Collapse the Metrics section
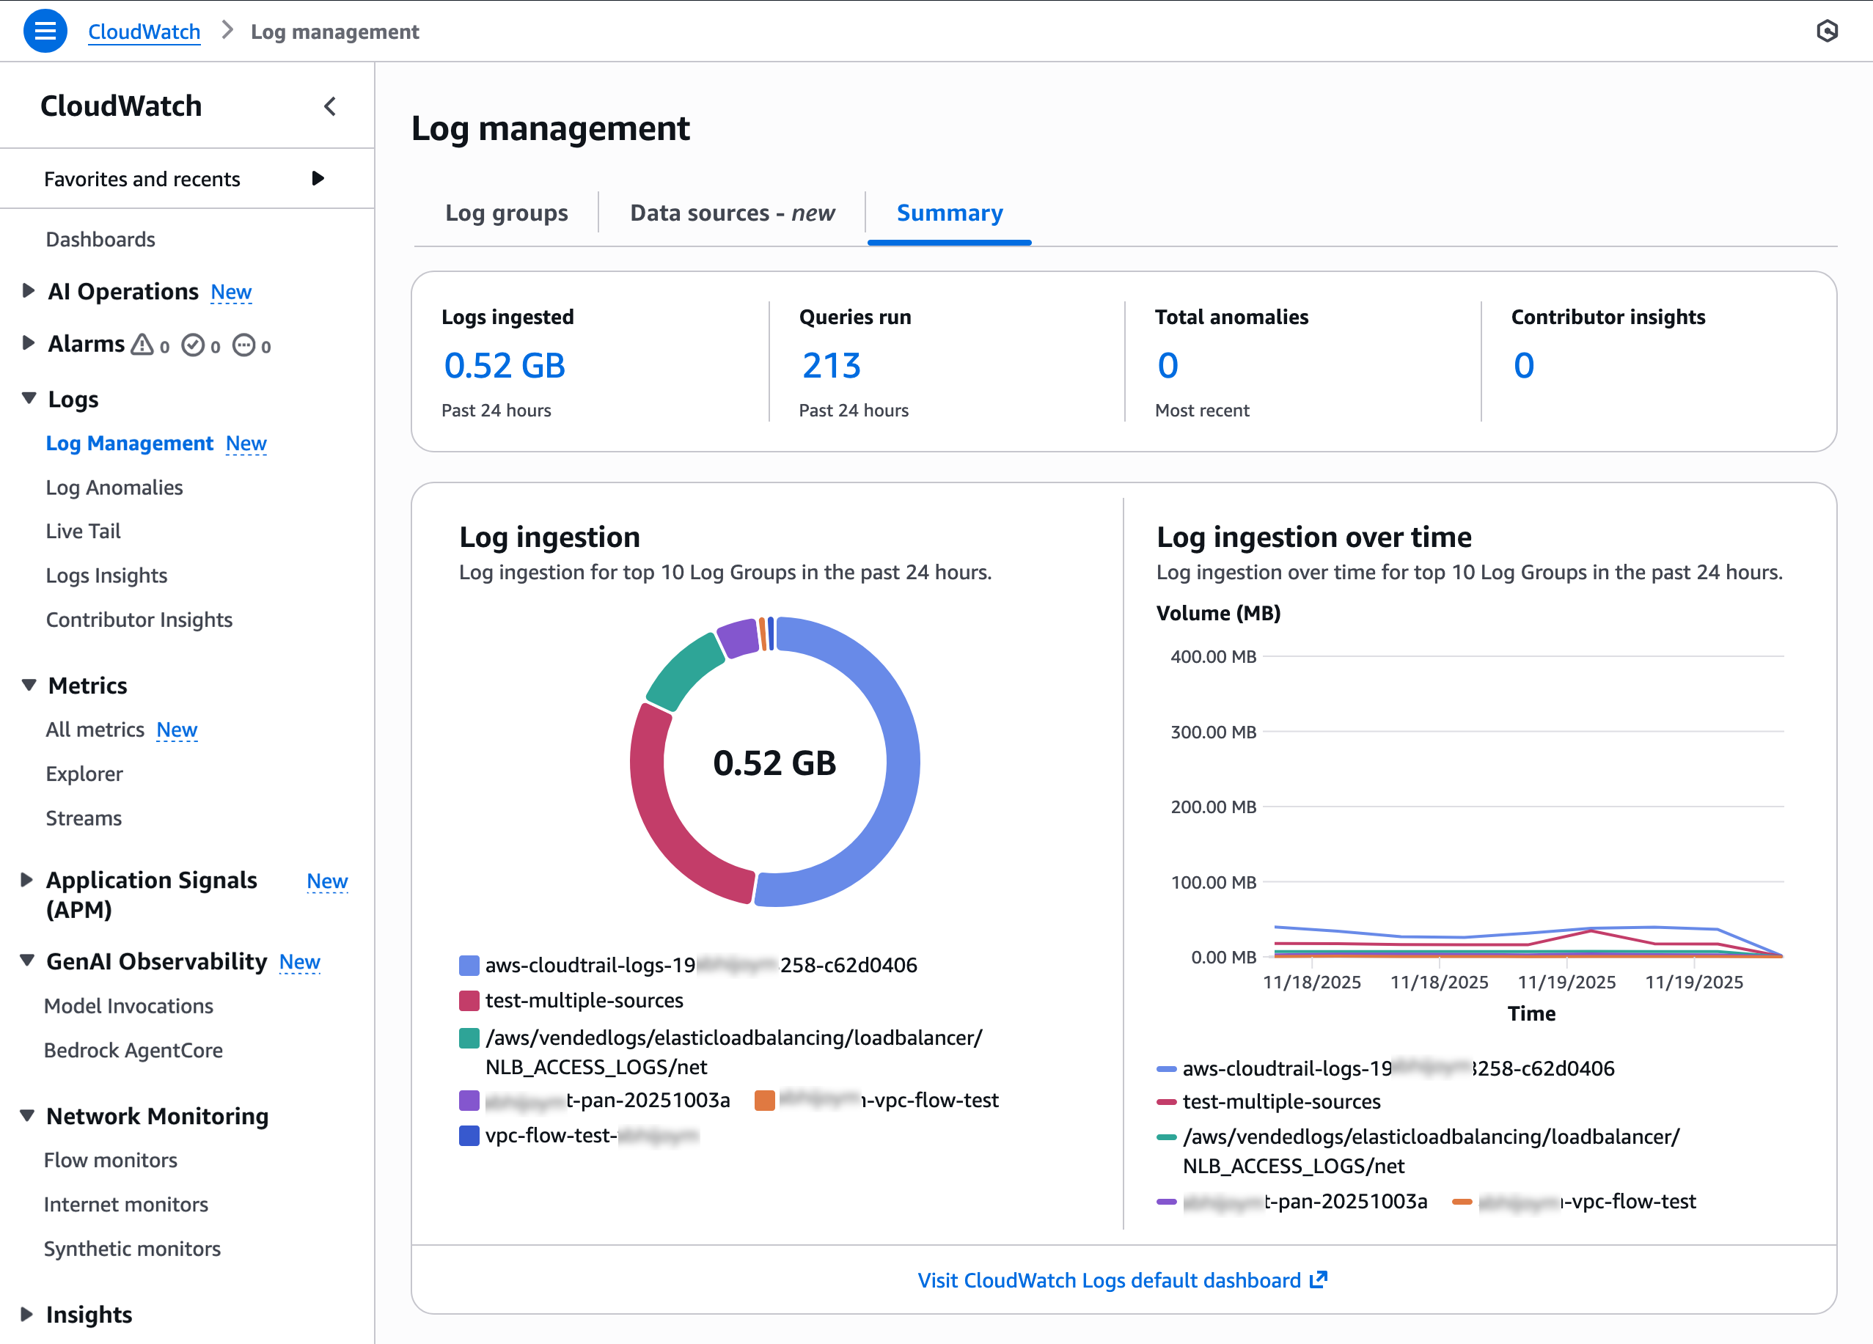1873x1344 pixels. point(27,686)
